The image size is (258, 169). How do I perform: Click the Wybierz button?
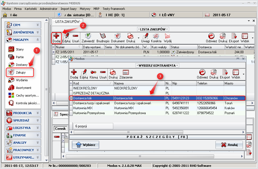point(85,145)
